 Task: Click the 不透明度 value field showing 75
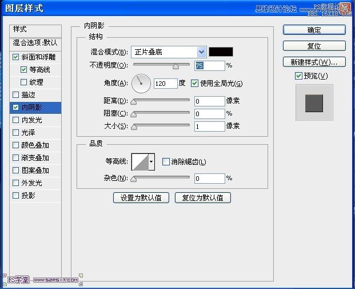point(210,66)
